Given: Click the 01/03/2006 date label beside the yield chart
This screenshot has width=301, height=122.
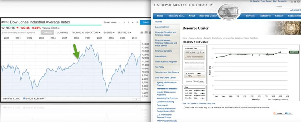Looking at the screenshot, I should click(x=294, y=52).
